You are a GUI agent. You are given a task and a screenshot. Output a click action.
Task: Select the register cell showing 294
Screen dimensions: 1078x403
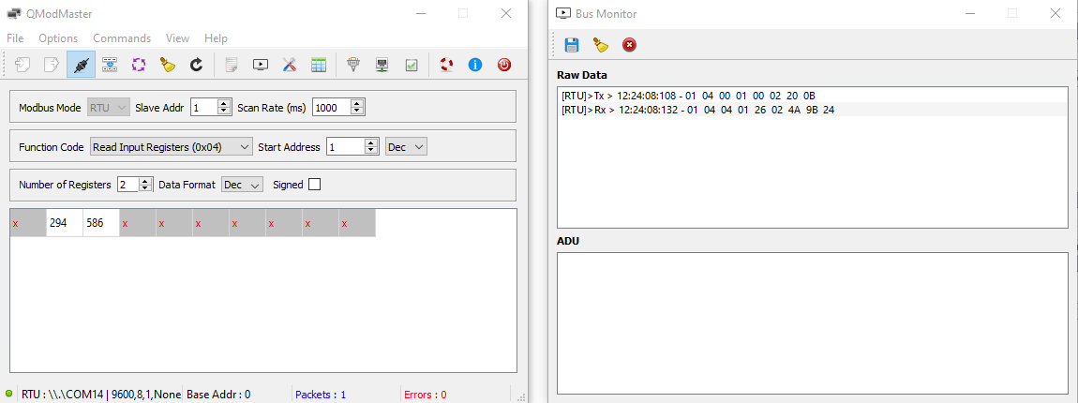point(64,224)
